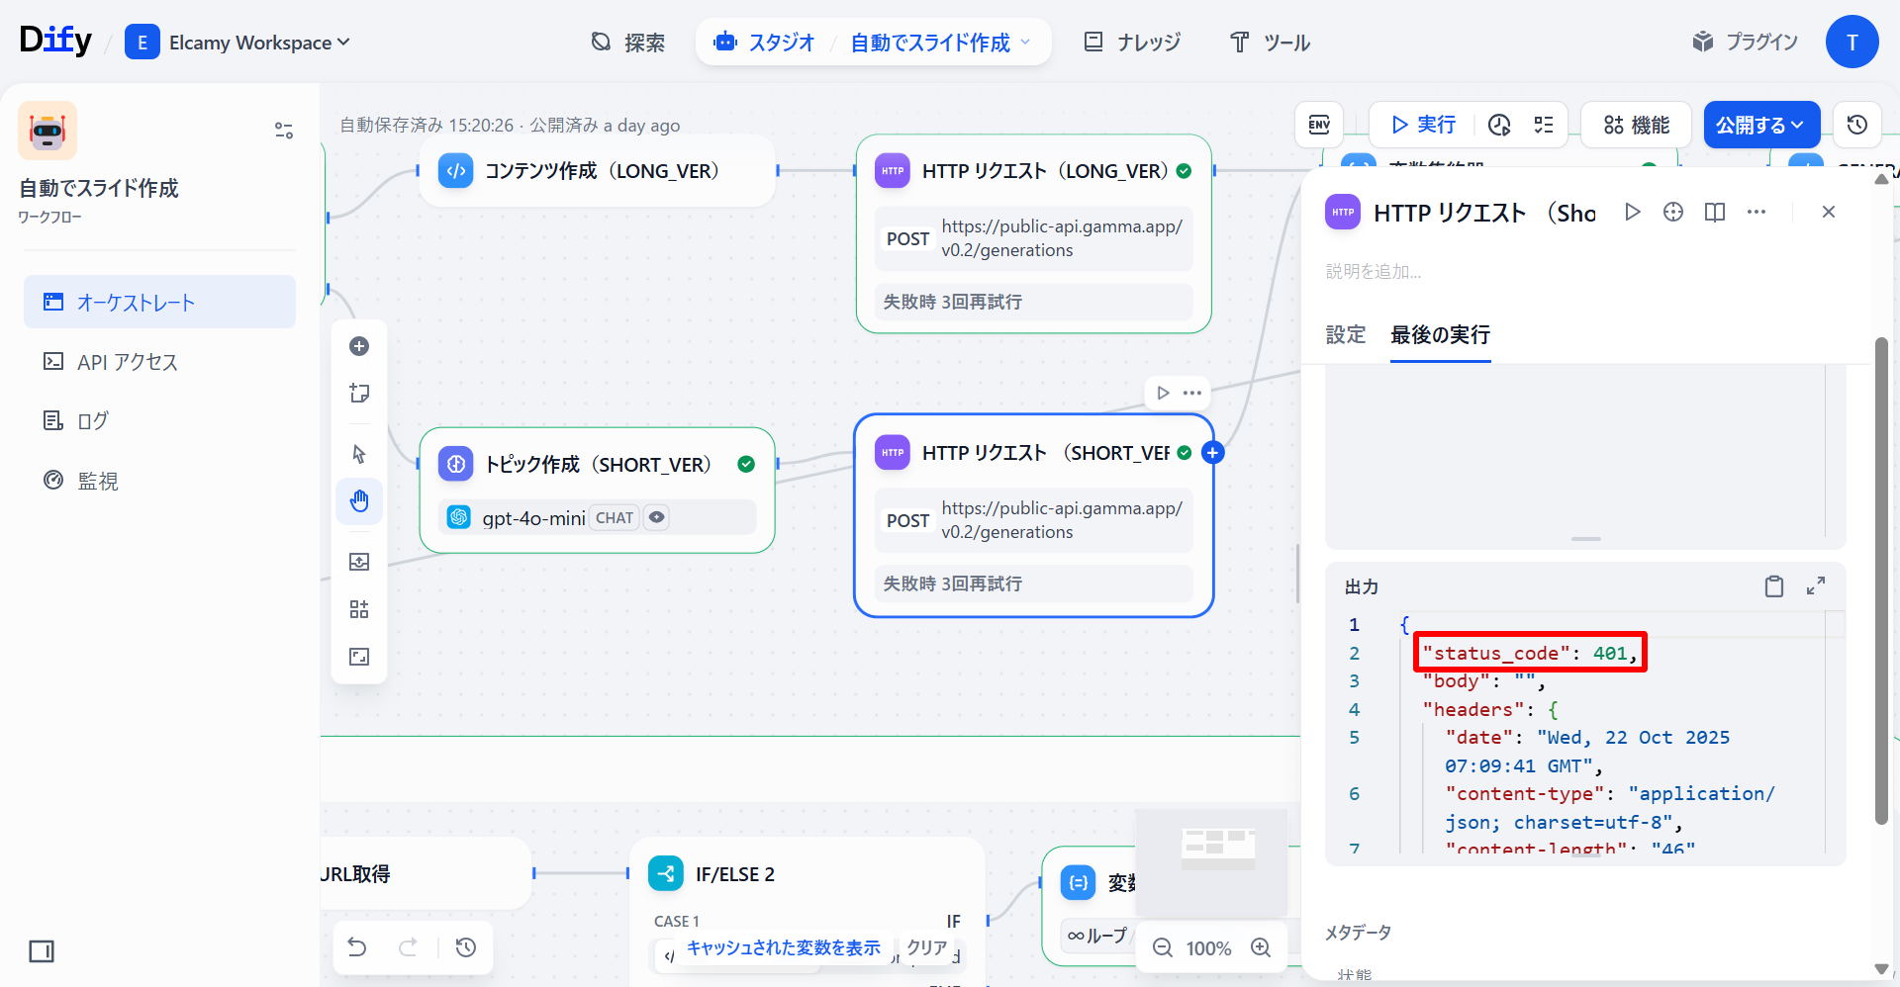Open the ナレッジ menu

pyautogui.click(x=1133, y=43)
